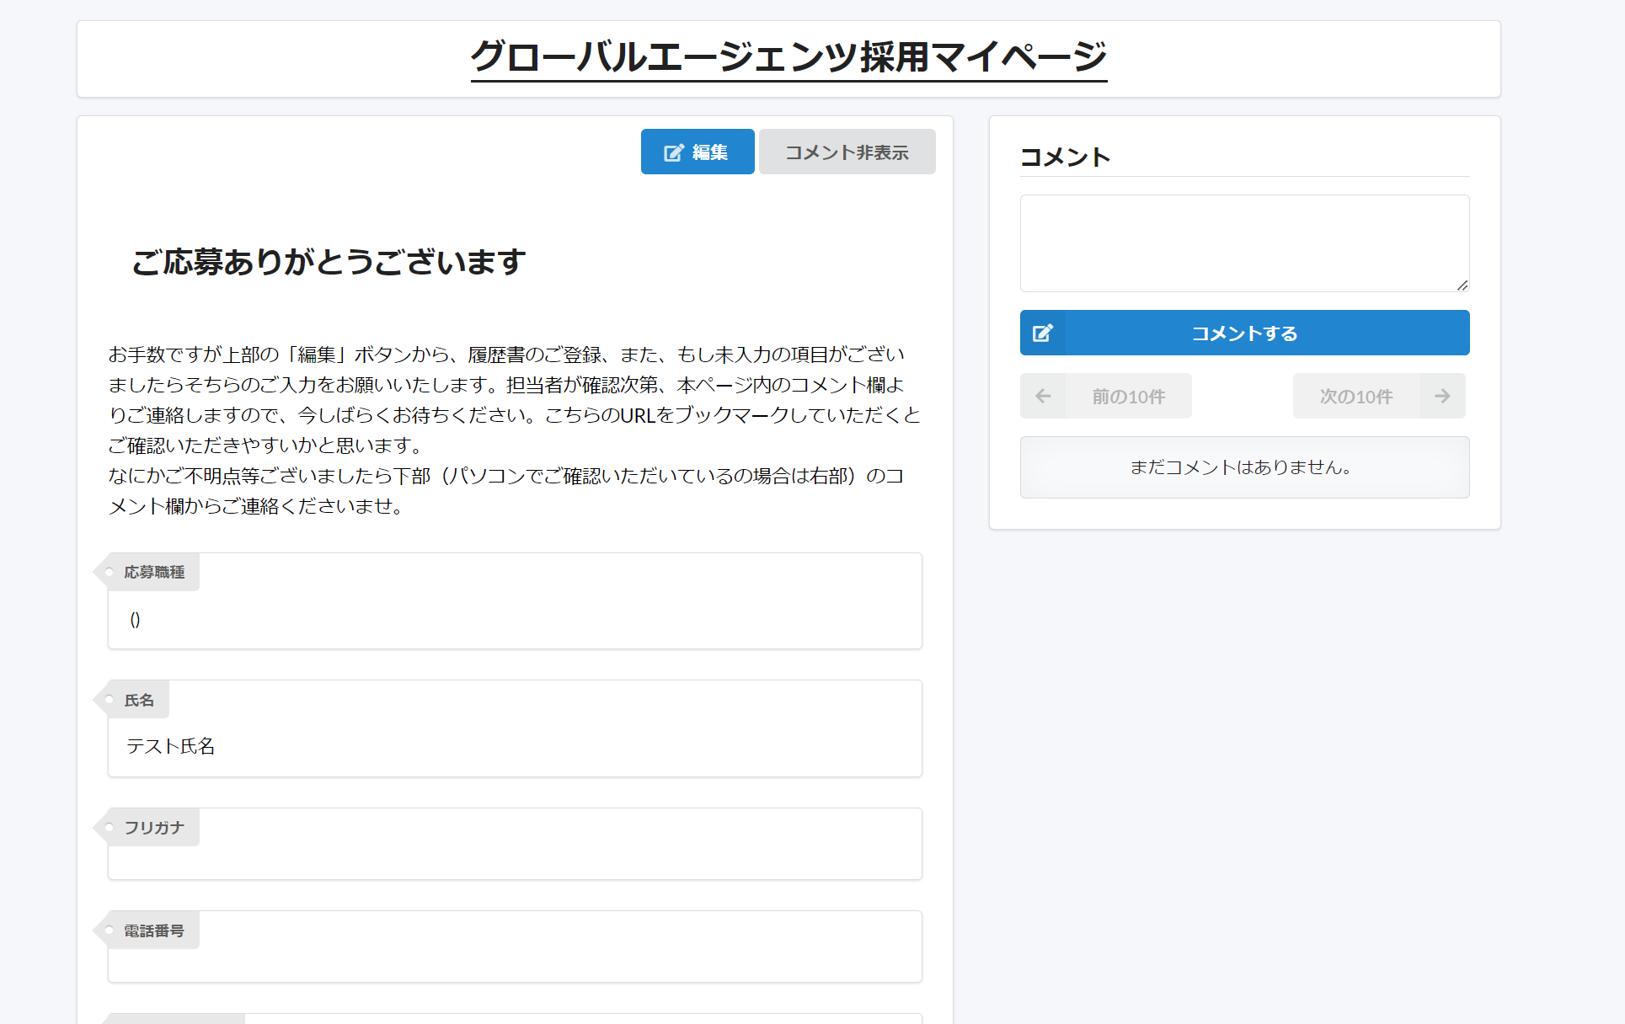Click the まだコメントはありません message box
Image resolution: width=1625 pixels, height=1024 pixels.
[1244, 467]
